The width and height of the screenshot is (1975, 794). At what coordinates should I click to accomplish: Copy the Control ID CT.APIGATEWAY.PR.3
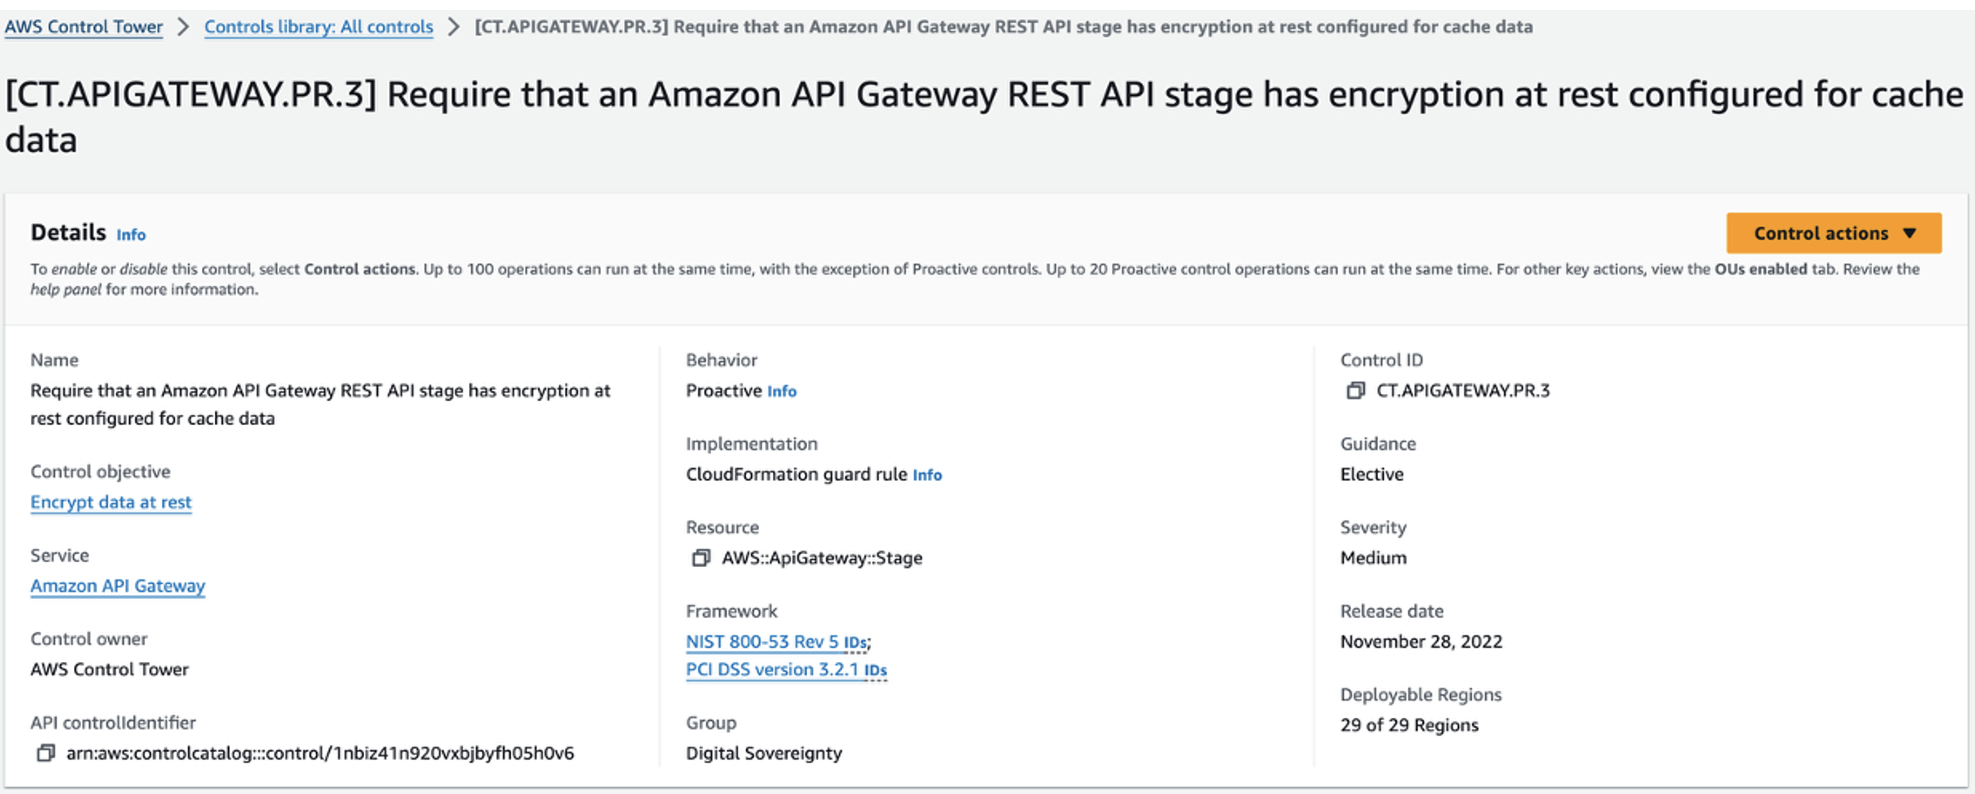coord(1354,391)
